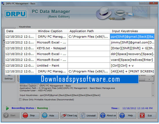Select the vcard[Space]redives[Enter] entry
This screenshot has width=159, height=124.
[132, 60]
